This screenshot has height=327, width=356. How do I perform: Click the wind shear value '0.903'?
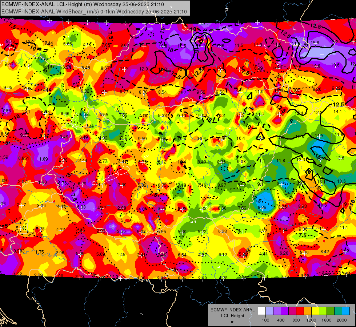tap(19, 251)
